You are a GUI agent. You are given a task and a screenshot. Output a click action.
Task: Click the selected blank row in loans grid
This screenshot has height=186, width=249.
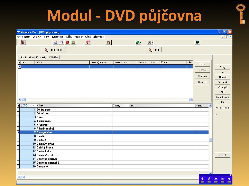105,66
